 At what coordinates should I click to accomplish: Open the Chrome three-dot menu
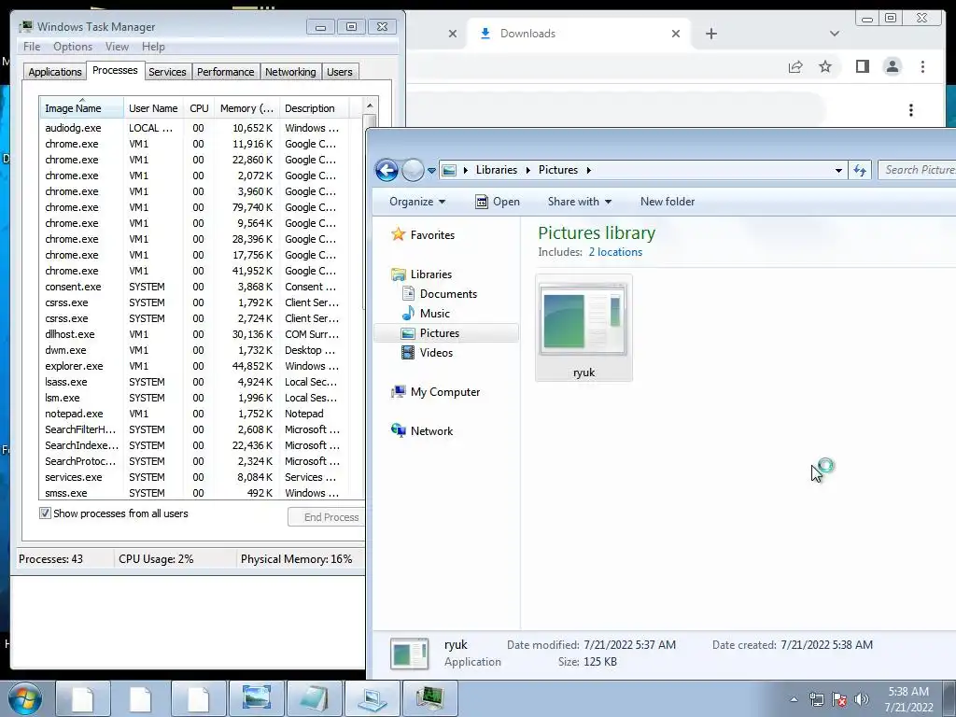click(x=922, y=66)
